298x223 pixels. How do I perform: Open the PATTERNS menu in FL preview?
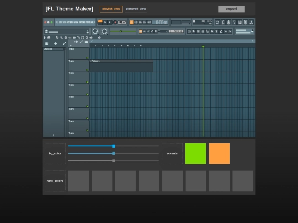[71, 23]
